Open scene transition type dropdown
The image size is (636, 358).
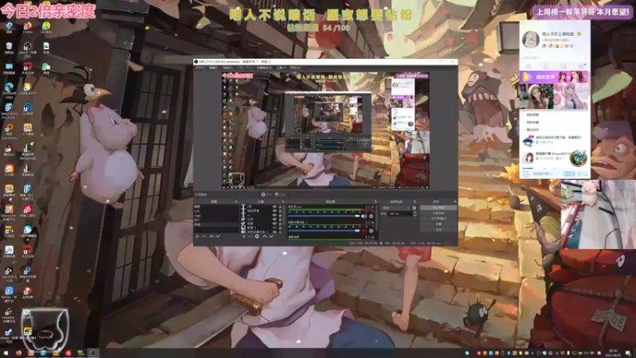395,208
